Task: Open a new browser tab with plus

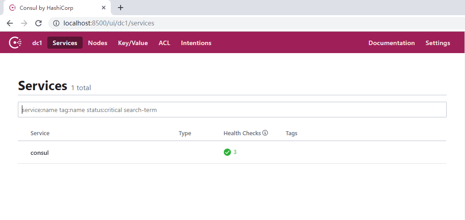Action: tap(121, 8)
